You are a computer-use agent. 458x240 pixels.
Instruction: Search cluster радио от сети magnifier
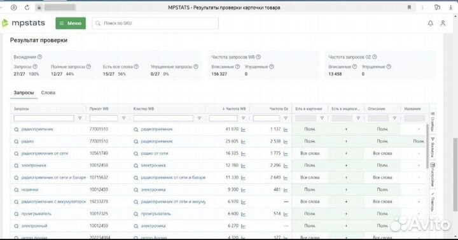(136, 153)
